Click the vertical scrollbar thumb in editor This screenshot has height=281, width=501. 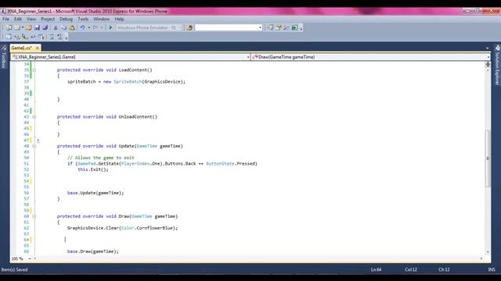coord(488,158)
